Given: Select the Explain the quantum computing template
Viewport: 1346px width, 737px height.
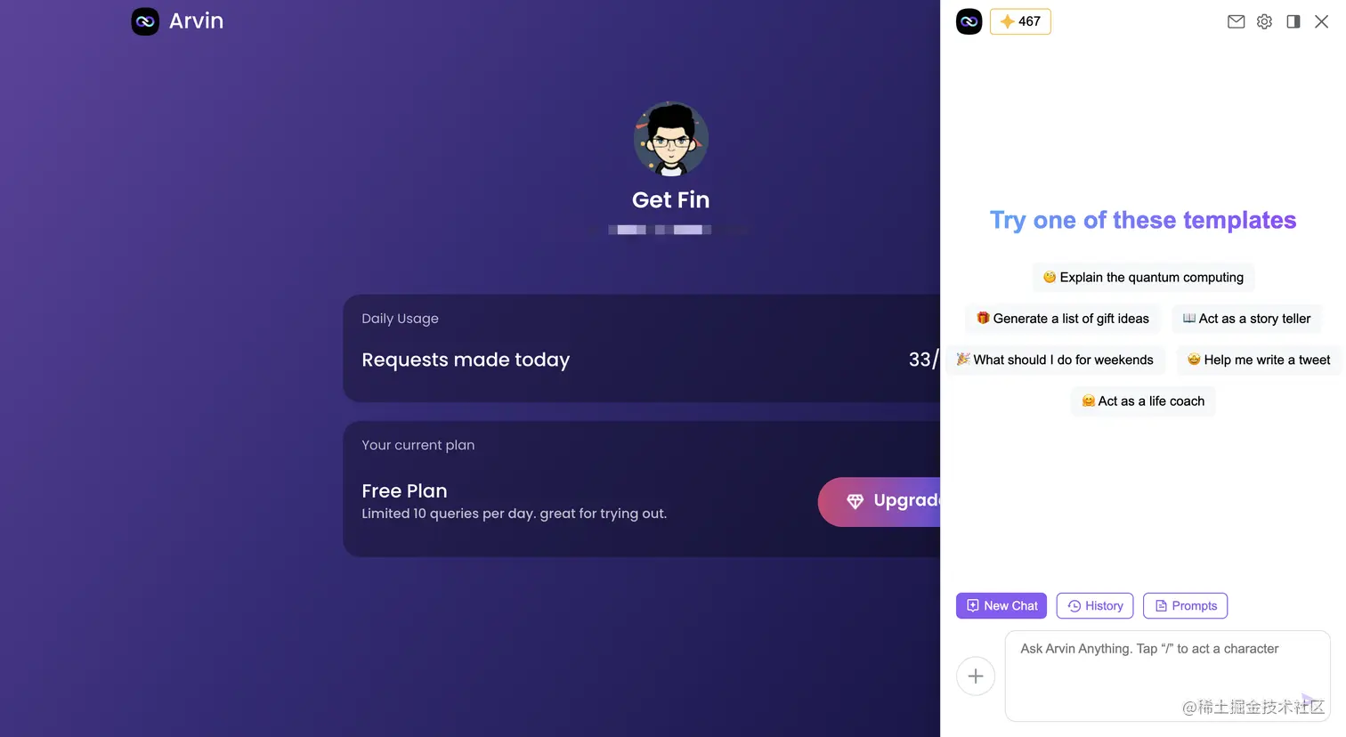Looking at the screenshot, I should [1144, 277].
